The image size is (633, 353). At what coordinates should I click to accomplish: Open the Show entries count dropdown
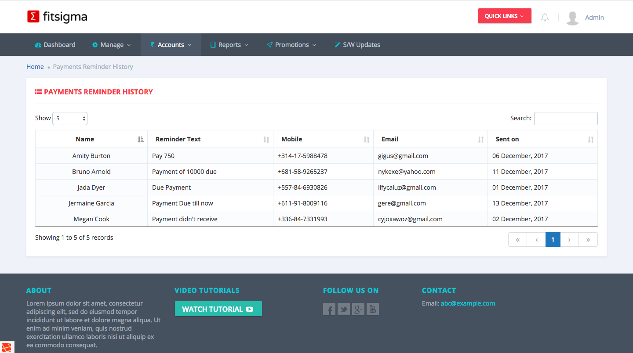(x=70, y=119)
